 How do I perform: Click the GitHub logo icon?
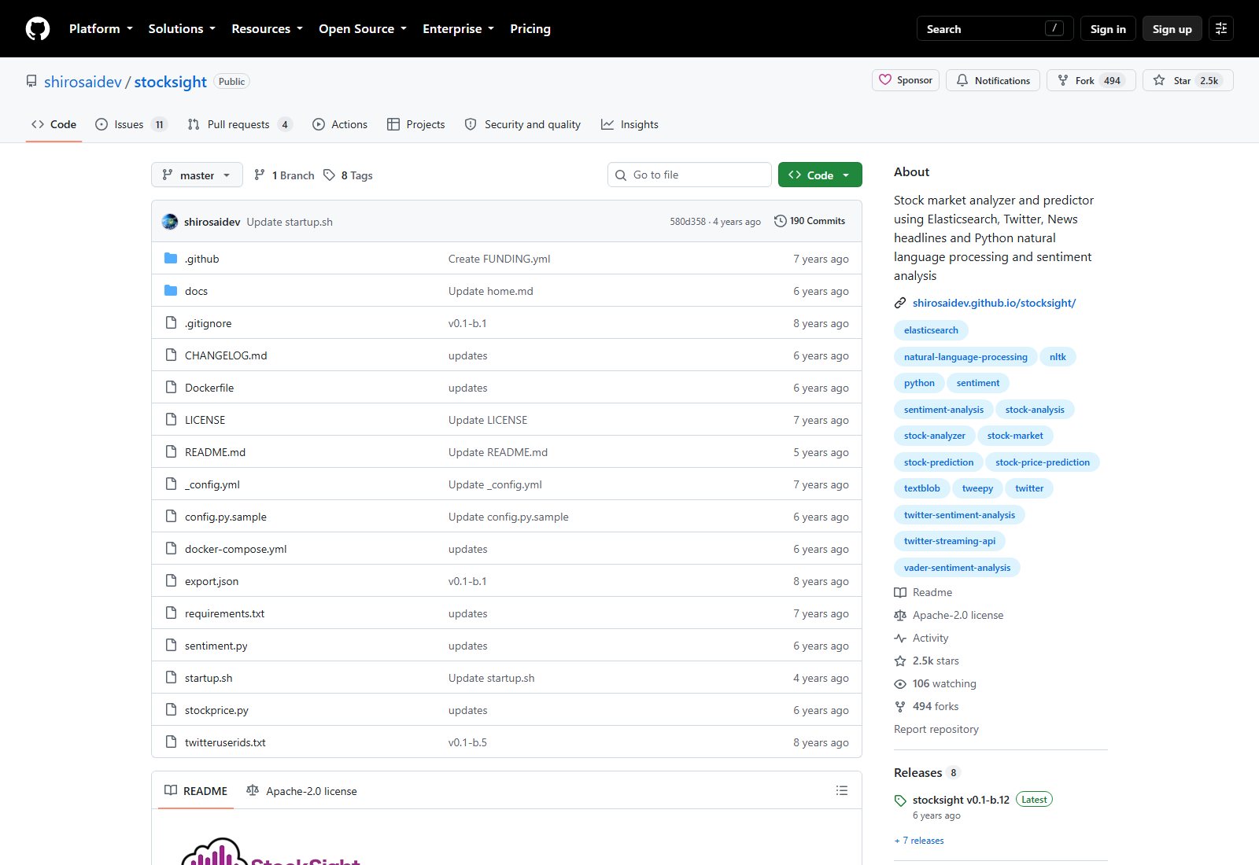[x=38, y=29]
